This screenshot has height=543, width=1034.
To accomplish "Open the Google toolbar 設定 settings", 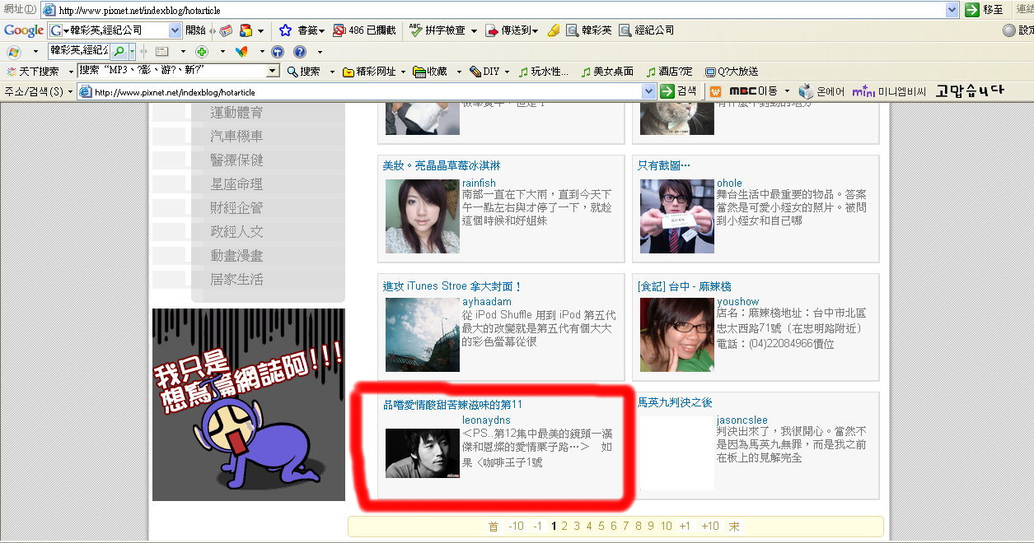I will (1018, 30).
